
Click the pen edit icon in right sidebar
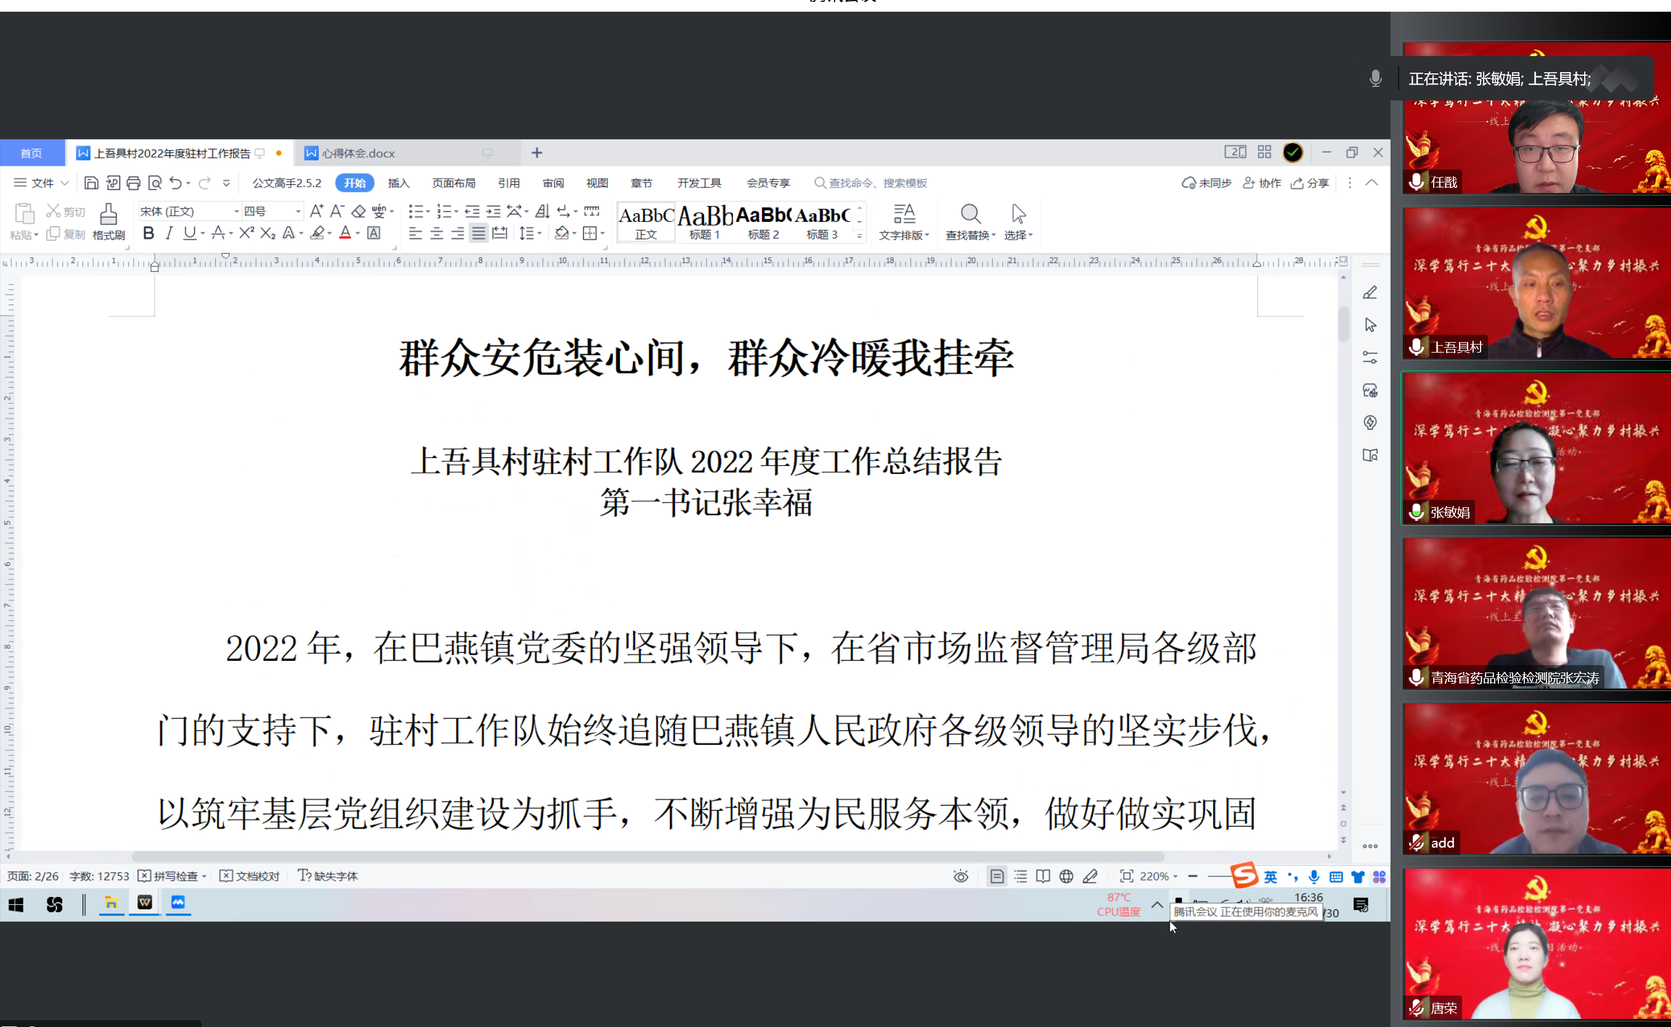(1370, 293)
